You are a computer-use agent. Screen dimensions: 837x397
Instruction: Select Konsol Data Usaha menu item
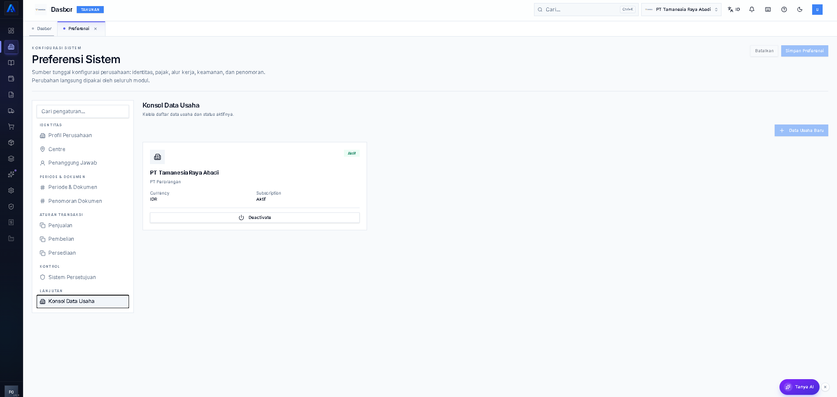point(83,301)
